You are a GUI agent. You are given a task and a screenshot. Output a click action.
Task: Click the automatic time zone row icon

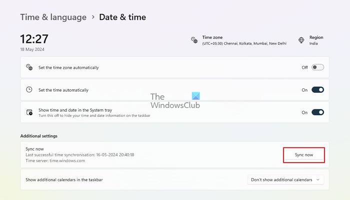click(29, 67)
